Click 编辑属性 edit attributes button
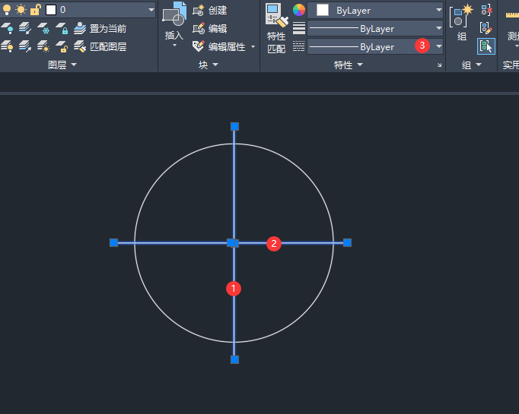The width and height of the screenshot is (519, 414). (x=219, y=46)
